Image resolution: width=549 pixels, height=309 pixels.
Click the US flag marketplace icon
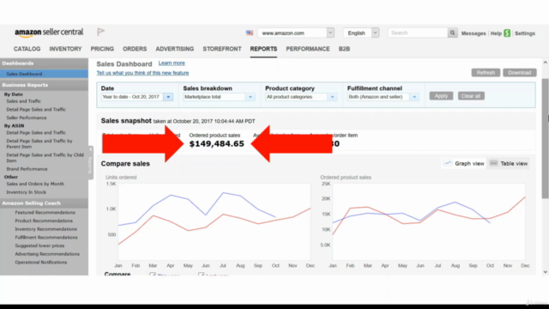click(250, 33)
